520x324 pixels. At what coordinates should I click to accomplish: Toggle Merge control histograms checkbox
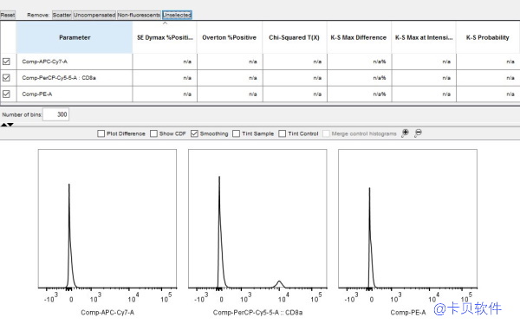pyautogui.click(x=326, y=133)
